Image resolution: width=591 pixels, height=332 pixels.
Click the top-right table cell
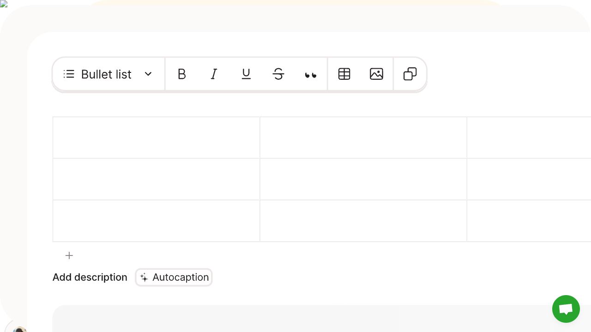pos(529,137)
